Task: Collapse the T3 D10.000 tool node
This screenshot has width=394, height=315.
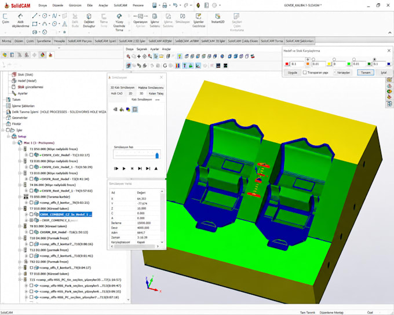Action: (20, 173)
